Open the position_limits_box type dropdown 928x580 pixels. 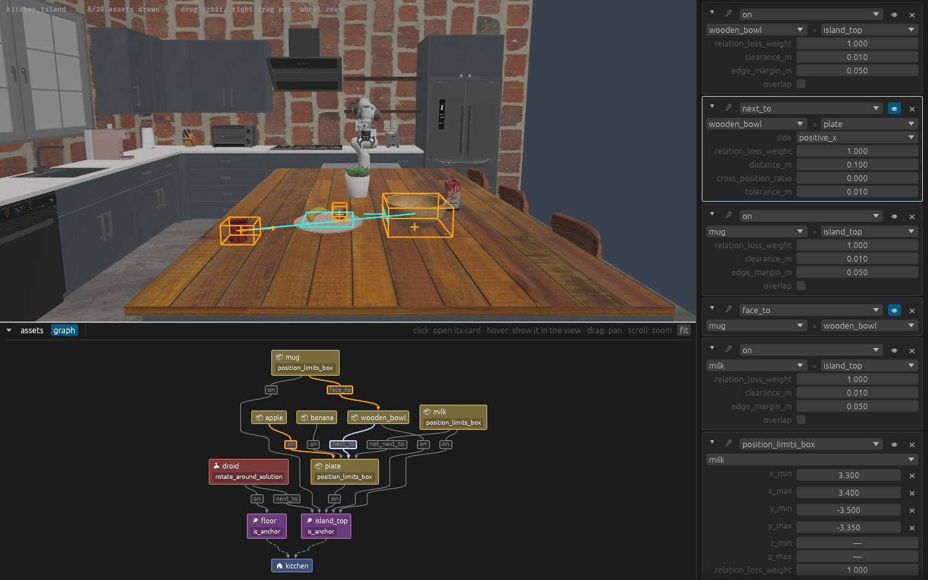[x=811, y=444]
